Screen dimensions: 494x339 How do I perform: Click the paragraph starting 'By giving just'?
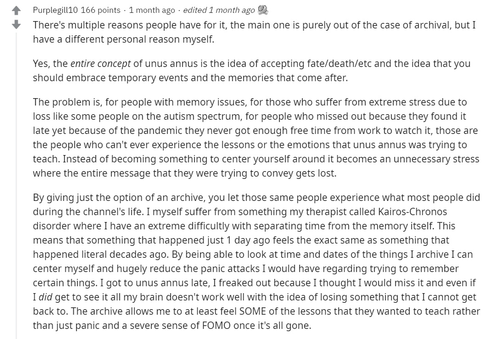[257, 261]
